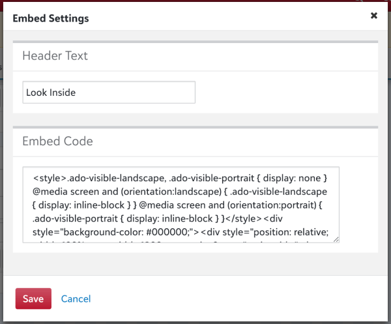Grab the Embed Code textarea resize handle

(336, 239)
